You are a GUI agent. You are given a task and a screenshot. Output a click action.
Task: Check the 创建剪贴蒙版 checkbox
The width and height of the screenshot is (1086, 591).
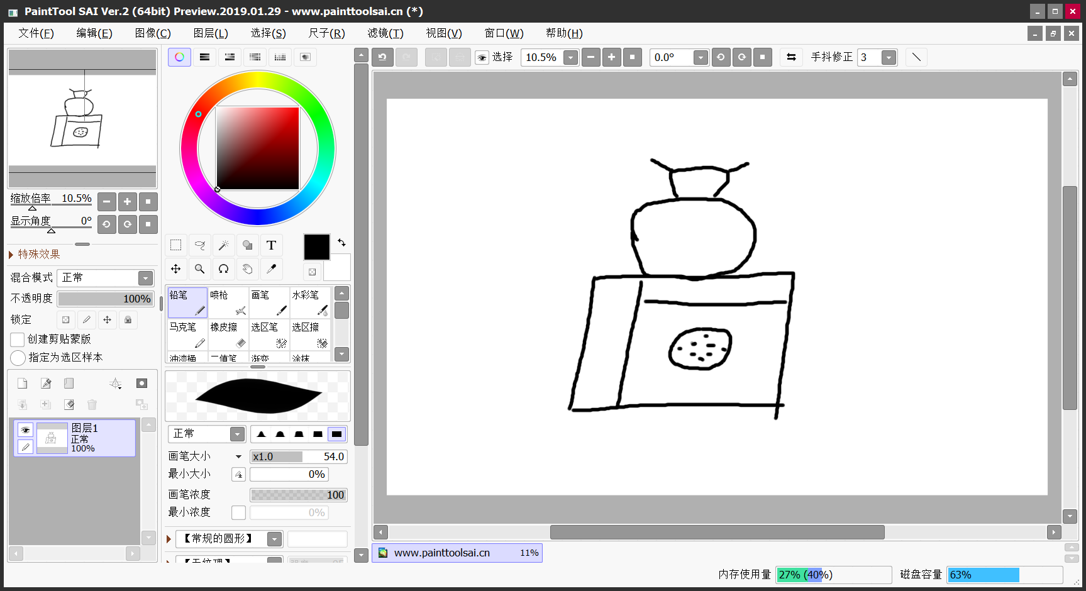18,340
